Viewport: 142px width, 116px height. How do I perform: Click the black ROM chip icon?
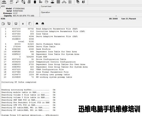[x=35, y=2]
